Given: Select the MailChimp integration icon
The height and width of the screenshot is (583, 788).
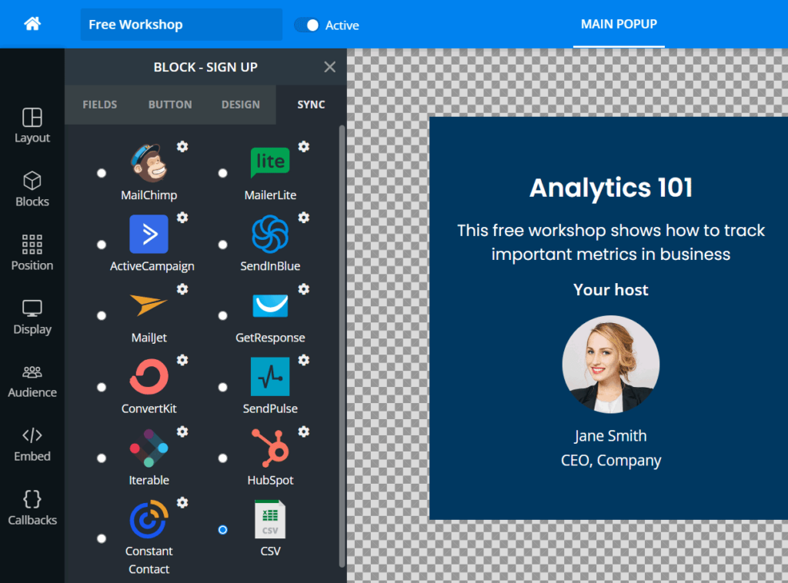Looking at the screenshot, I should [149, 162].
